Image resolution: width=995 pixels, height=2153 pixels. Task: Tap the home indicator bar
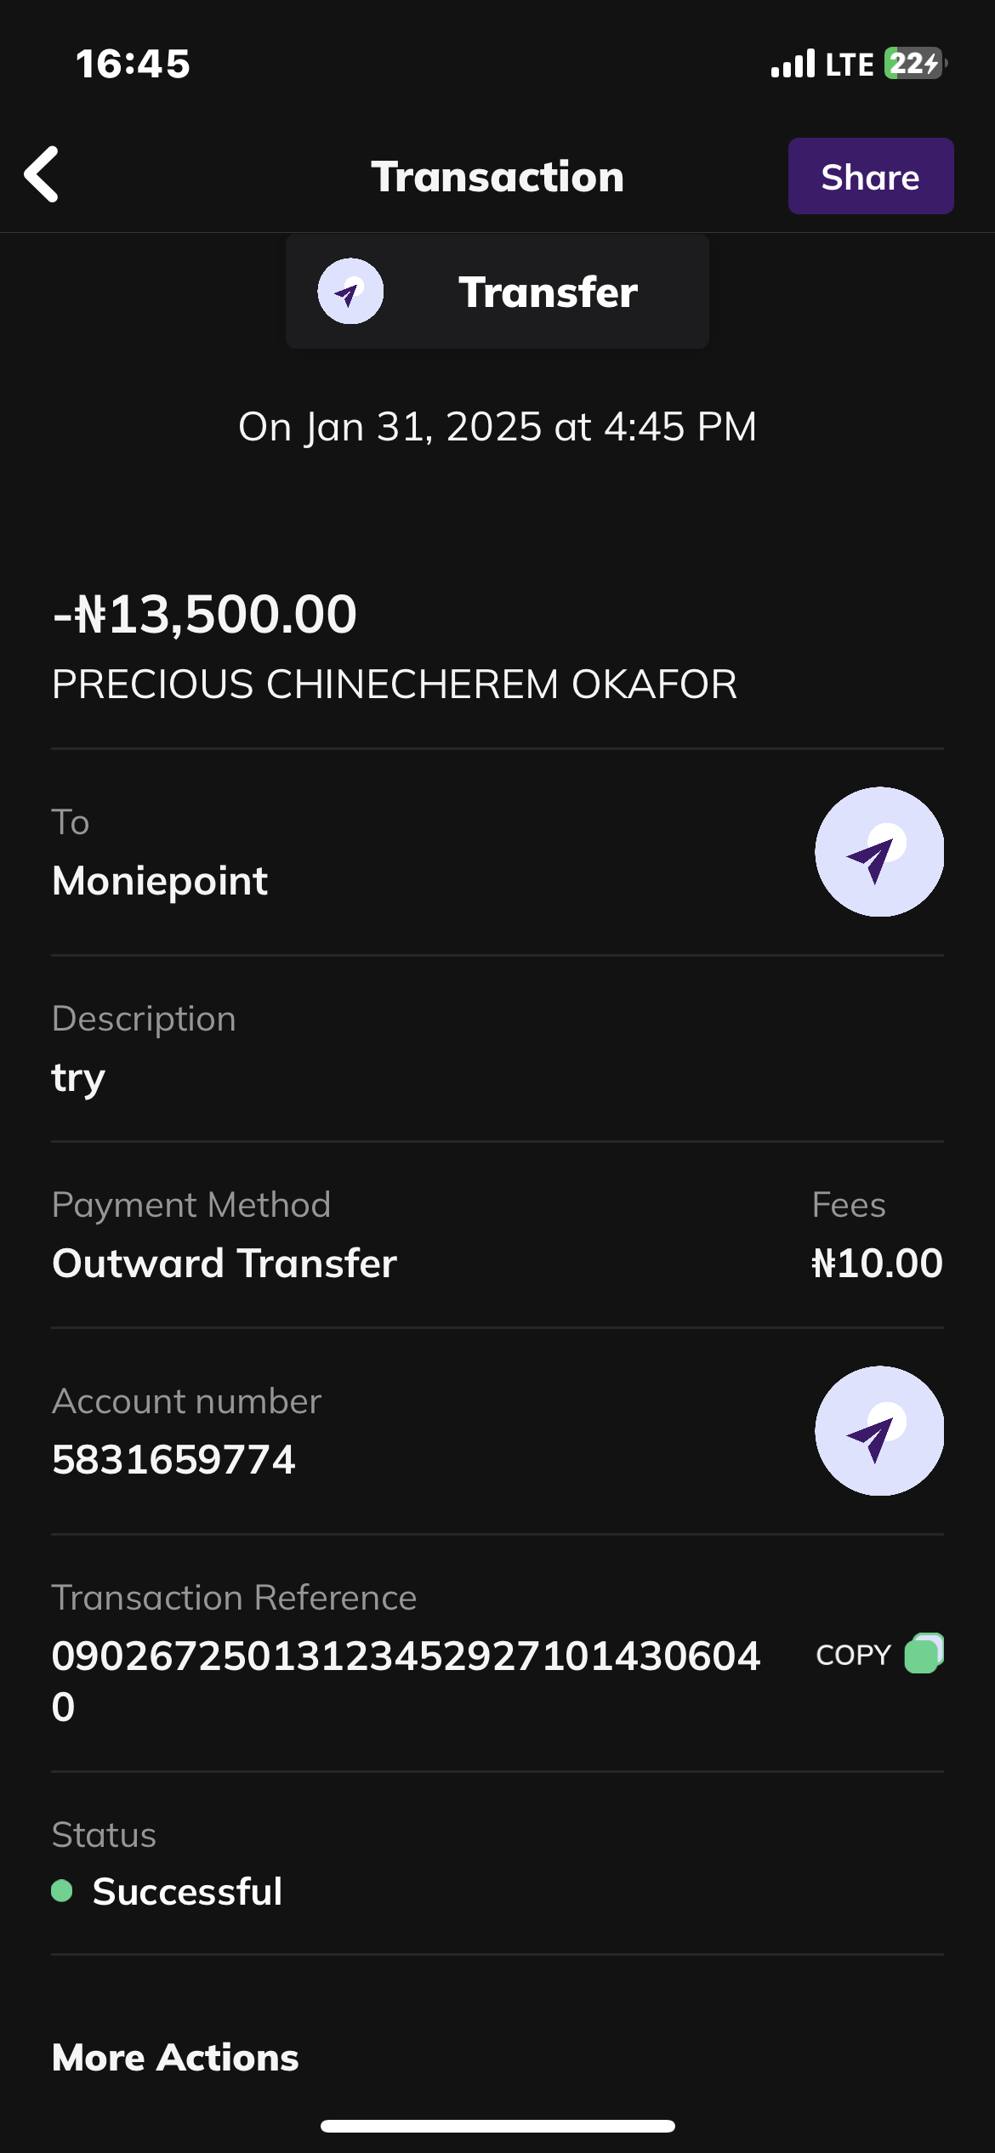[x=497, y=2126]
